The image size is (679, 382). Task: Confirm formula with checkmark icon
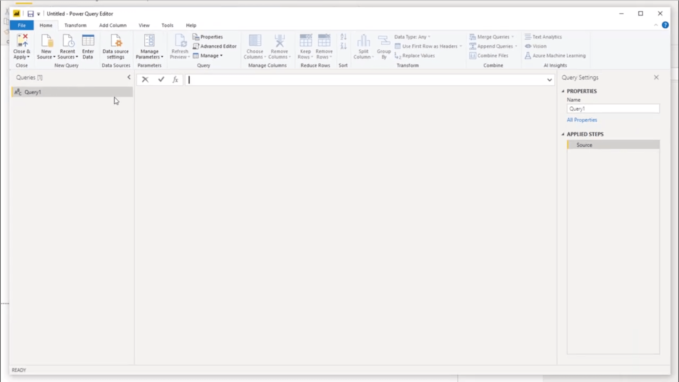coord(161,80)
